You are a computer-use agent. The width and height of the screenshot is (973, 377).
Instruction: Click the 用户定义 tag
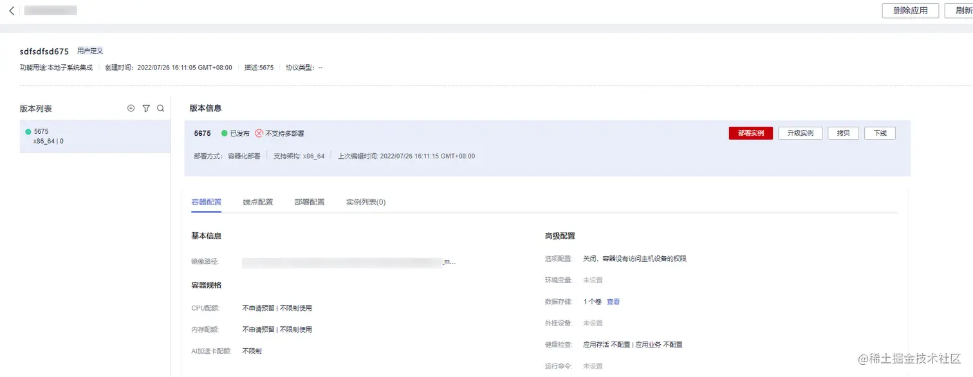click(x=90, y=51)
